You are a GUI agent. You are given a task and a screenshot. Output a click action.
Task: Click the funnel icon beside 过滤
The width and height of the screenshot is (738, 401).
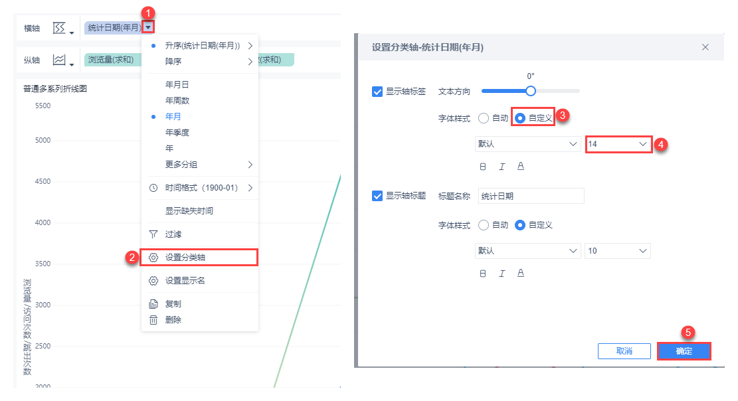pos(153,234)
